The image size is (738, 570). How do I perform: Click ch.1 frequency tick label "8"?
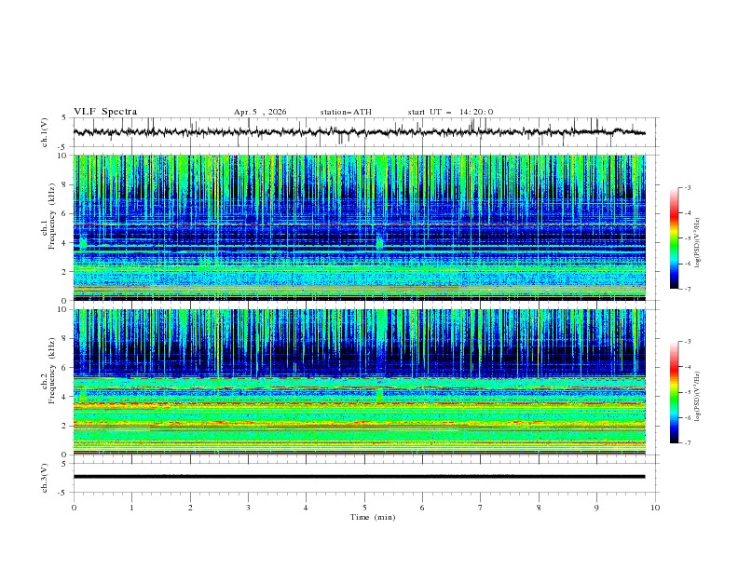click(65, 184)
